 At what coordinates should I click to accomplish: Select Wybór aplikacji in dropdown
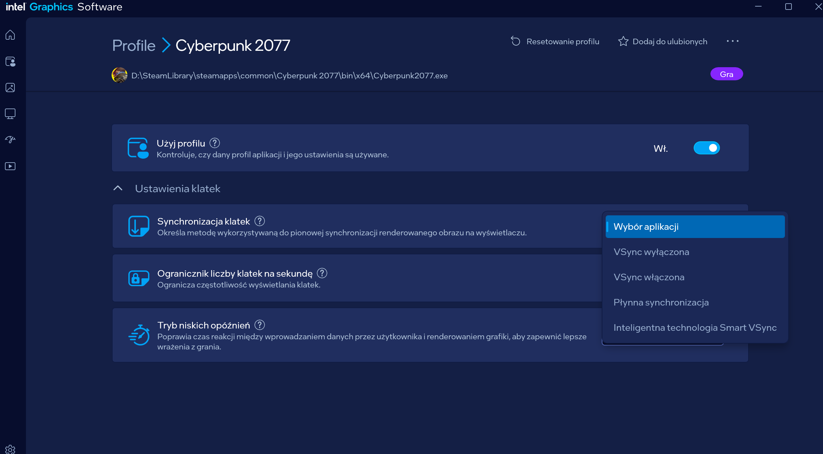tap(695, 227)
